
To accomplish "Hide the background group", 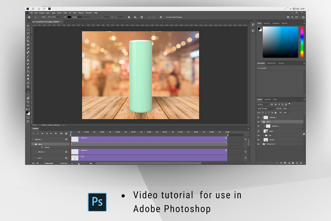I will [258, 144].
